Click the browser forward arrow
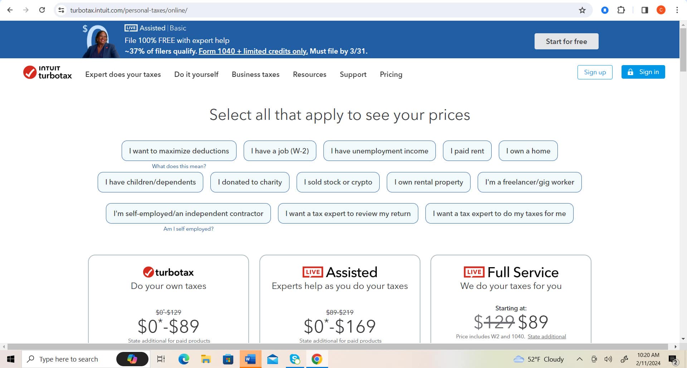 click(x=26, y=10)
